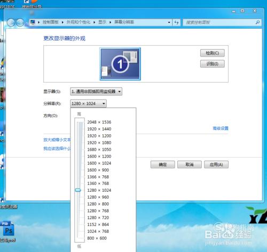Choose 1366 × 768 resolution
Image resolution: width=267 pixels, height=252 pixels.
click(x=98, y=177)
